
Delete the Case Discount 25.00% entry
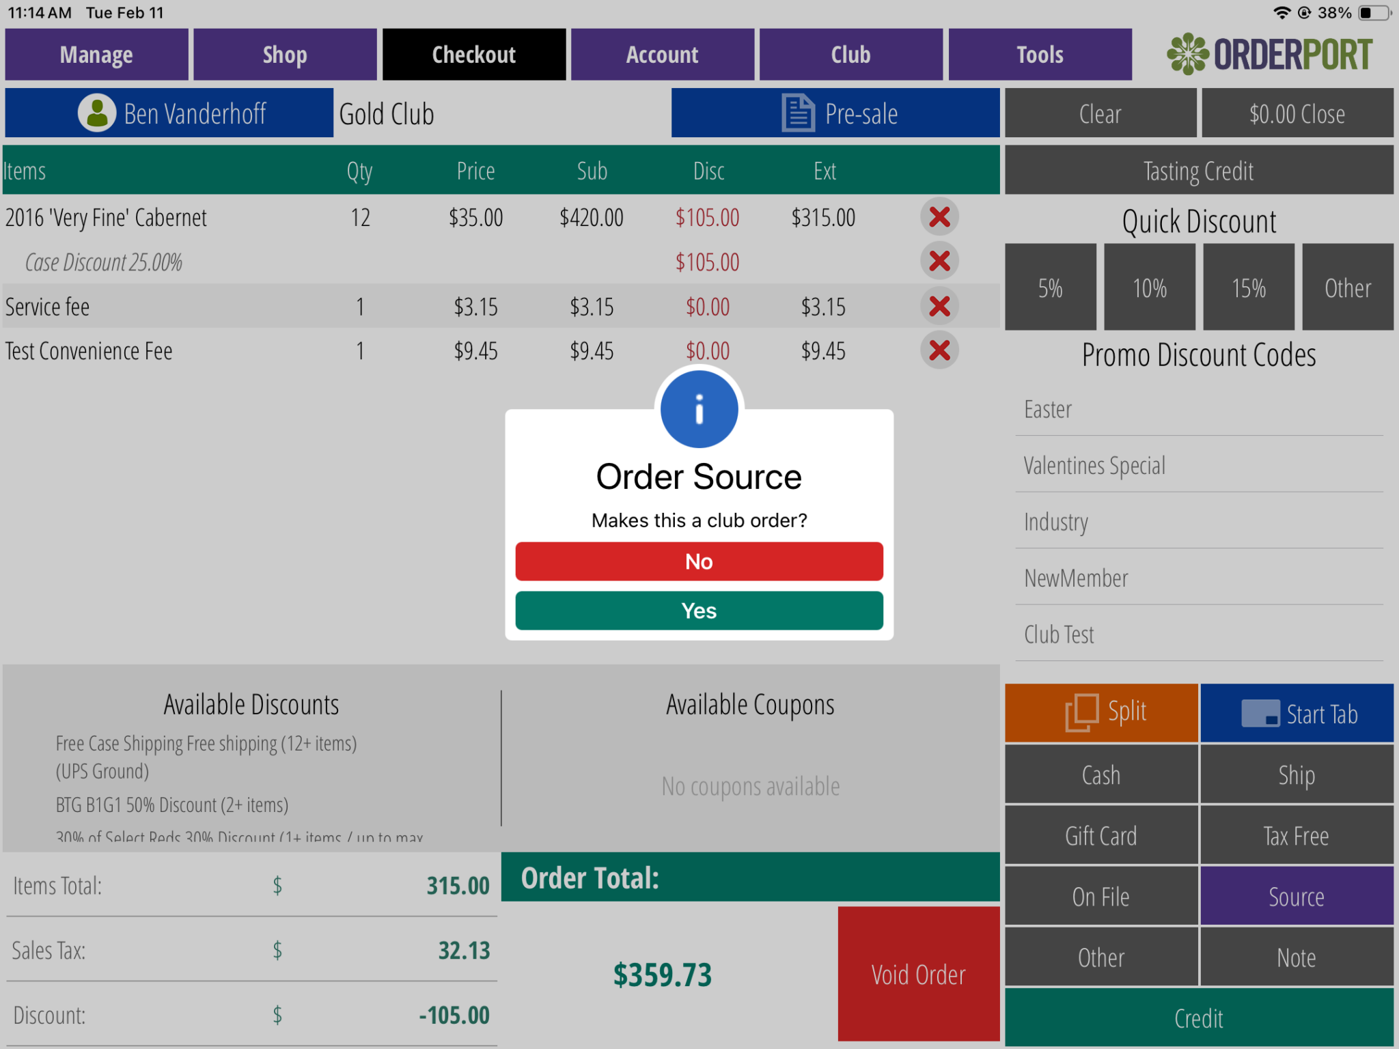coord(939,261)
